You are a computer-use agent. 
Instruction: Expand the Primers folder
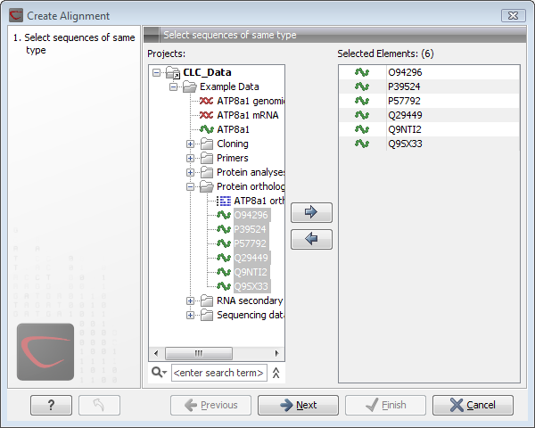(x=191, y=159)
